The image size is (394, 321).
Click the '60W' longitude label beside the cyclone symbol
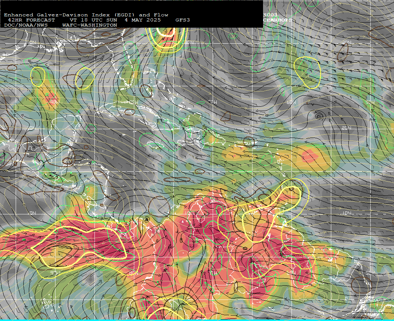pos(291,102)
